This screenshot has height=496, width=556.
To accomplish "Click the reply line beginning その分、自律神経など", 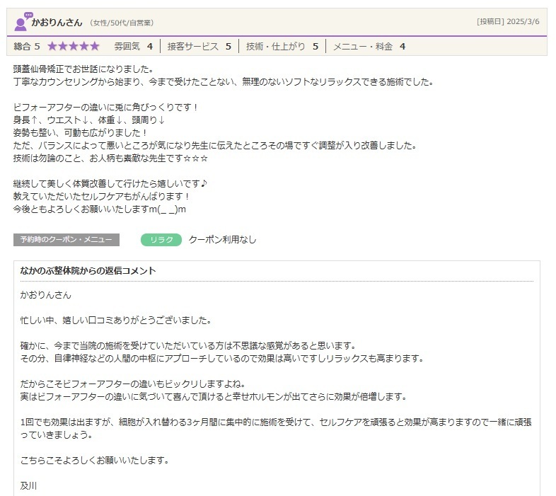I will (222, 358).
